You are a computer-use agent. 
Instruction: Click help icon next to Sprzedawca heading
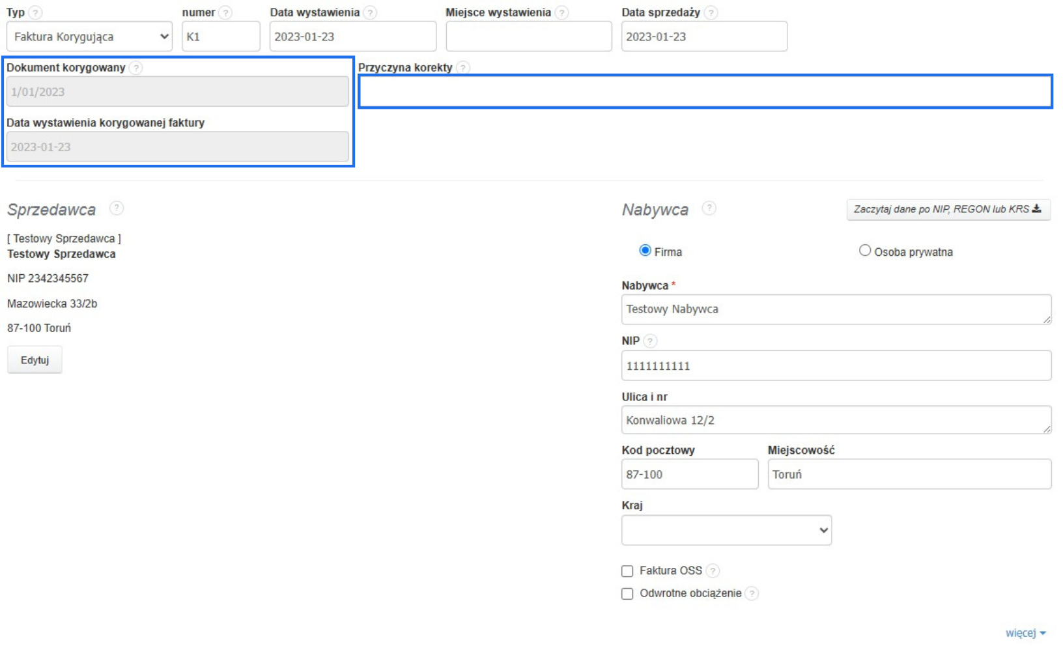(x=116, y=208)
